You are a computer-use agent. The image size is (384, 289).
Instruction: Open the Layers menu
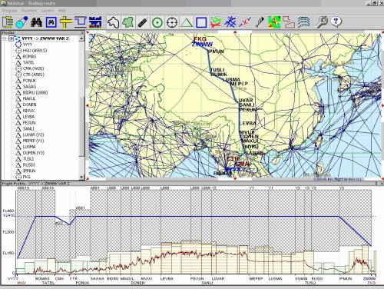click(x=48, y=11)
